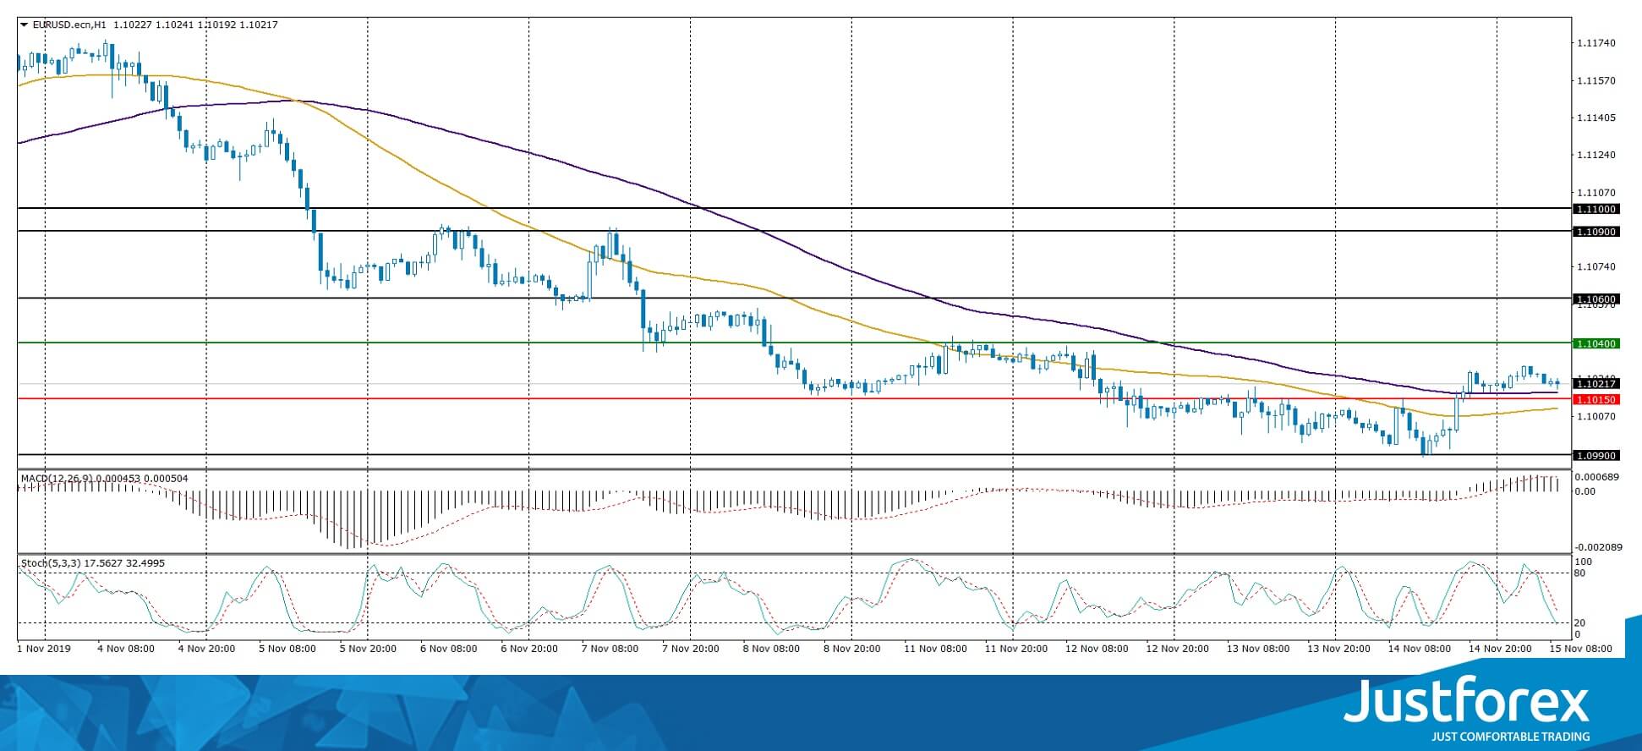Click the green 1.10400 level label
The height and width of the screenshot is (751, 1642).
1595,344
